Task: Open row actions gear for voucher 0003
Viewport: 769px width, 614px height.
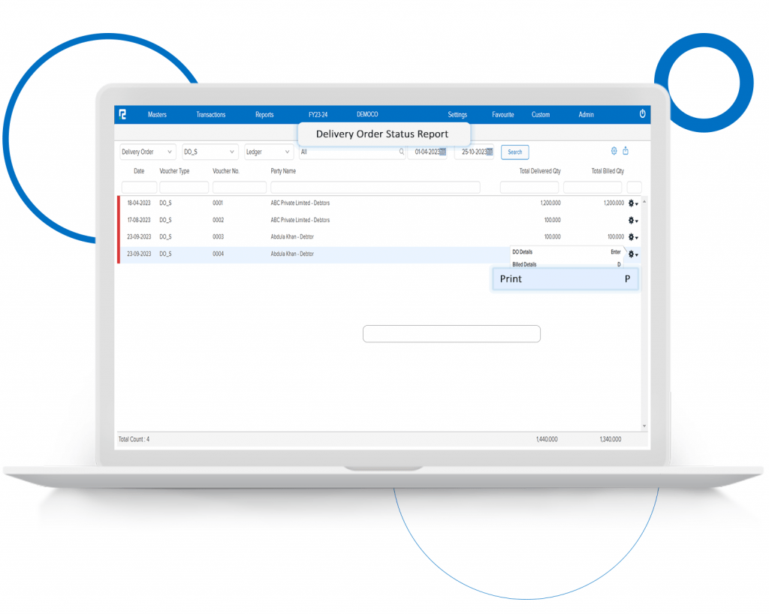Action: (x=630, y=236)
